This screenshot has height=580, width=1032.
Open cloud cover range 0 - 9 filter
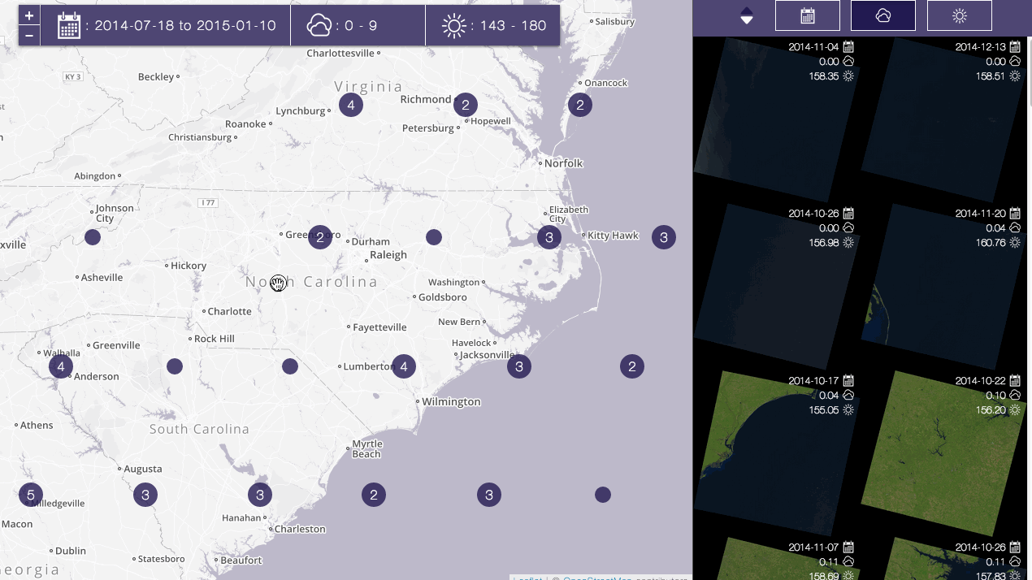click(x=358, y=26)
